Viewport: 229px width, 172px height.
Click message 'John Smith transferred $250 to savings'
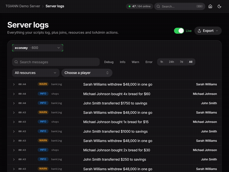(114, 159)
